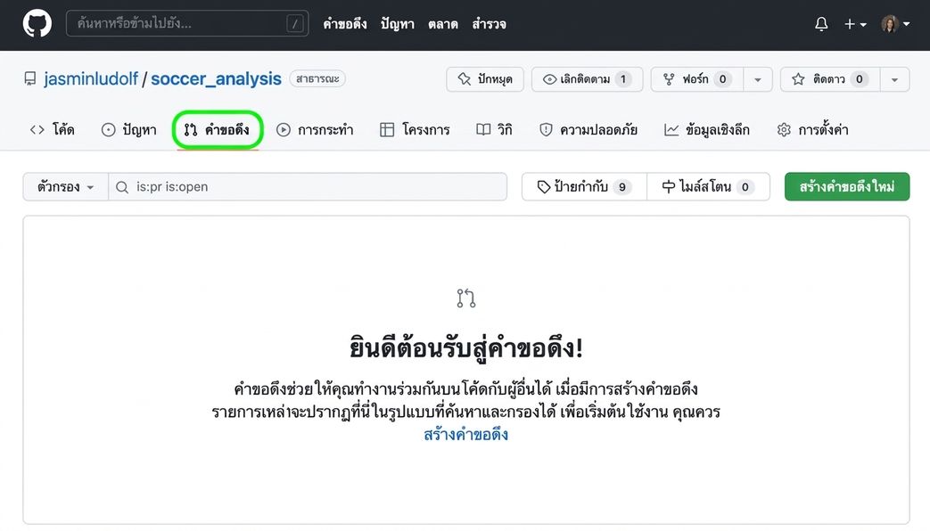Click the unwatch counter 1
The width and height of the screenshot is (930, 531).
tap(622, 79)
